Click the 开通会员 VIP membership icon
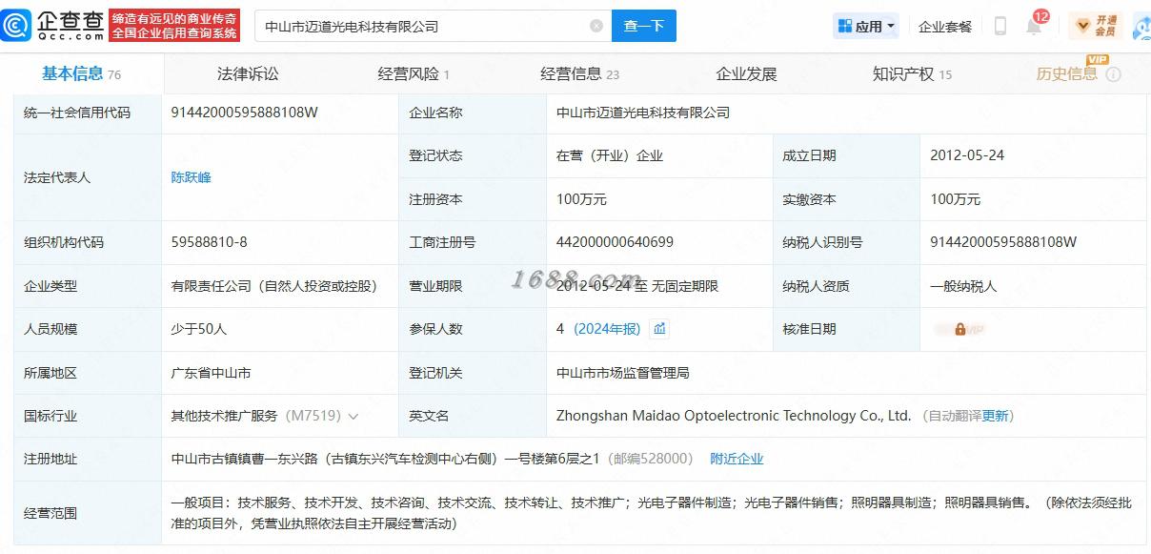Image resolution: width=1151 pixels, height=554 pixels. pos(1096,26)
